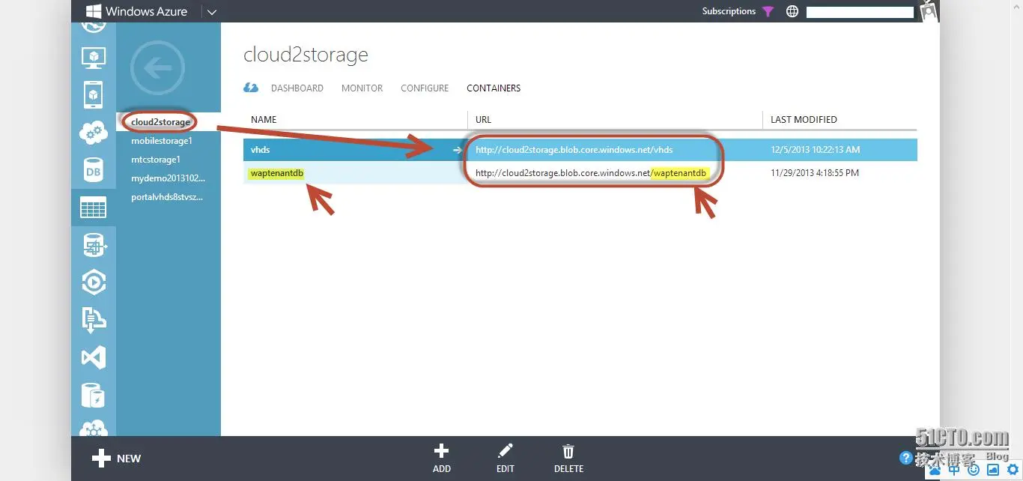Go back using the circled arrow

(x=157, y=68)
